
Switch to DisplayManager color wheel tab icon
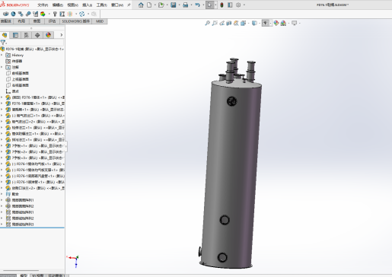(x=48, y=35)
